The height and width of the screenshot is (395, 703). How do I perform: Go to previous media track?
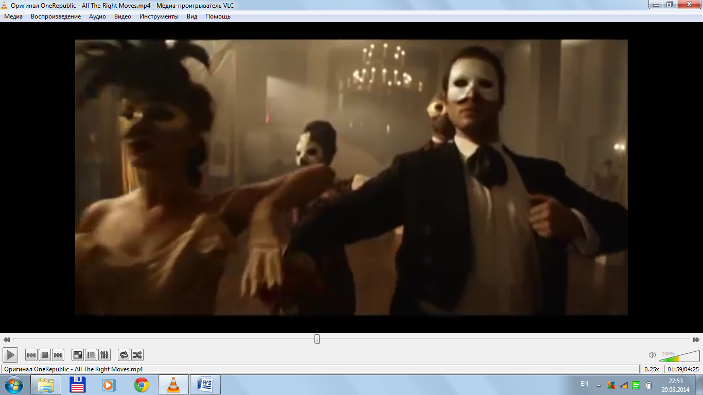(x=31, y=355)
